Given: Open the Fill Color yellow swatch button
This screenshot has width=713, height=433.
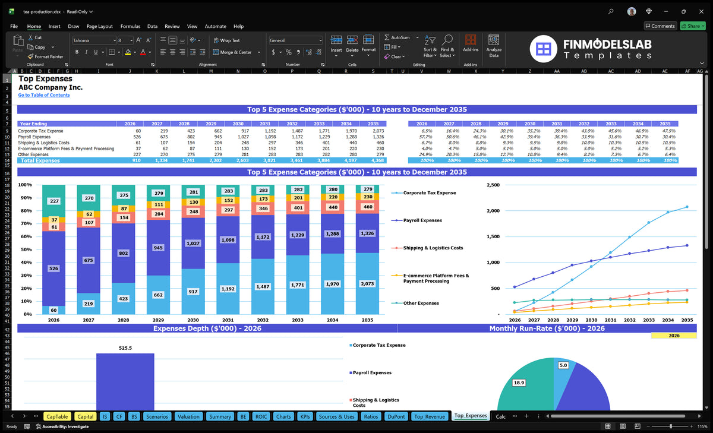Looking at the screenshot, I should point(127,52).
